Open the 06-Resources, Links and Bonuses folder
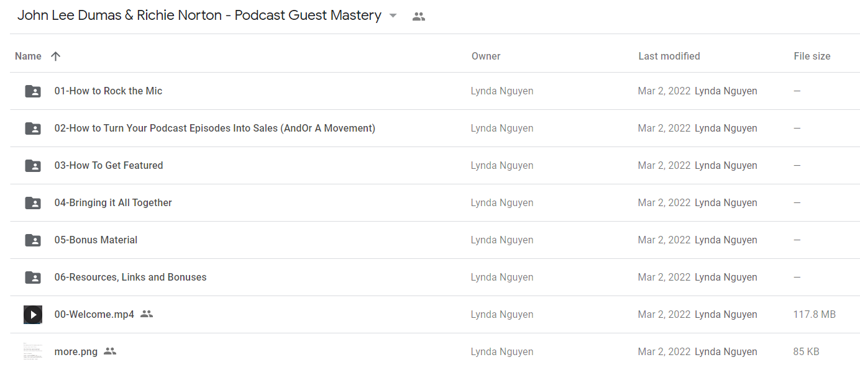The width and height of the screenshot is (860, 370). coord(130,277)
